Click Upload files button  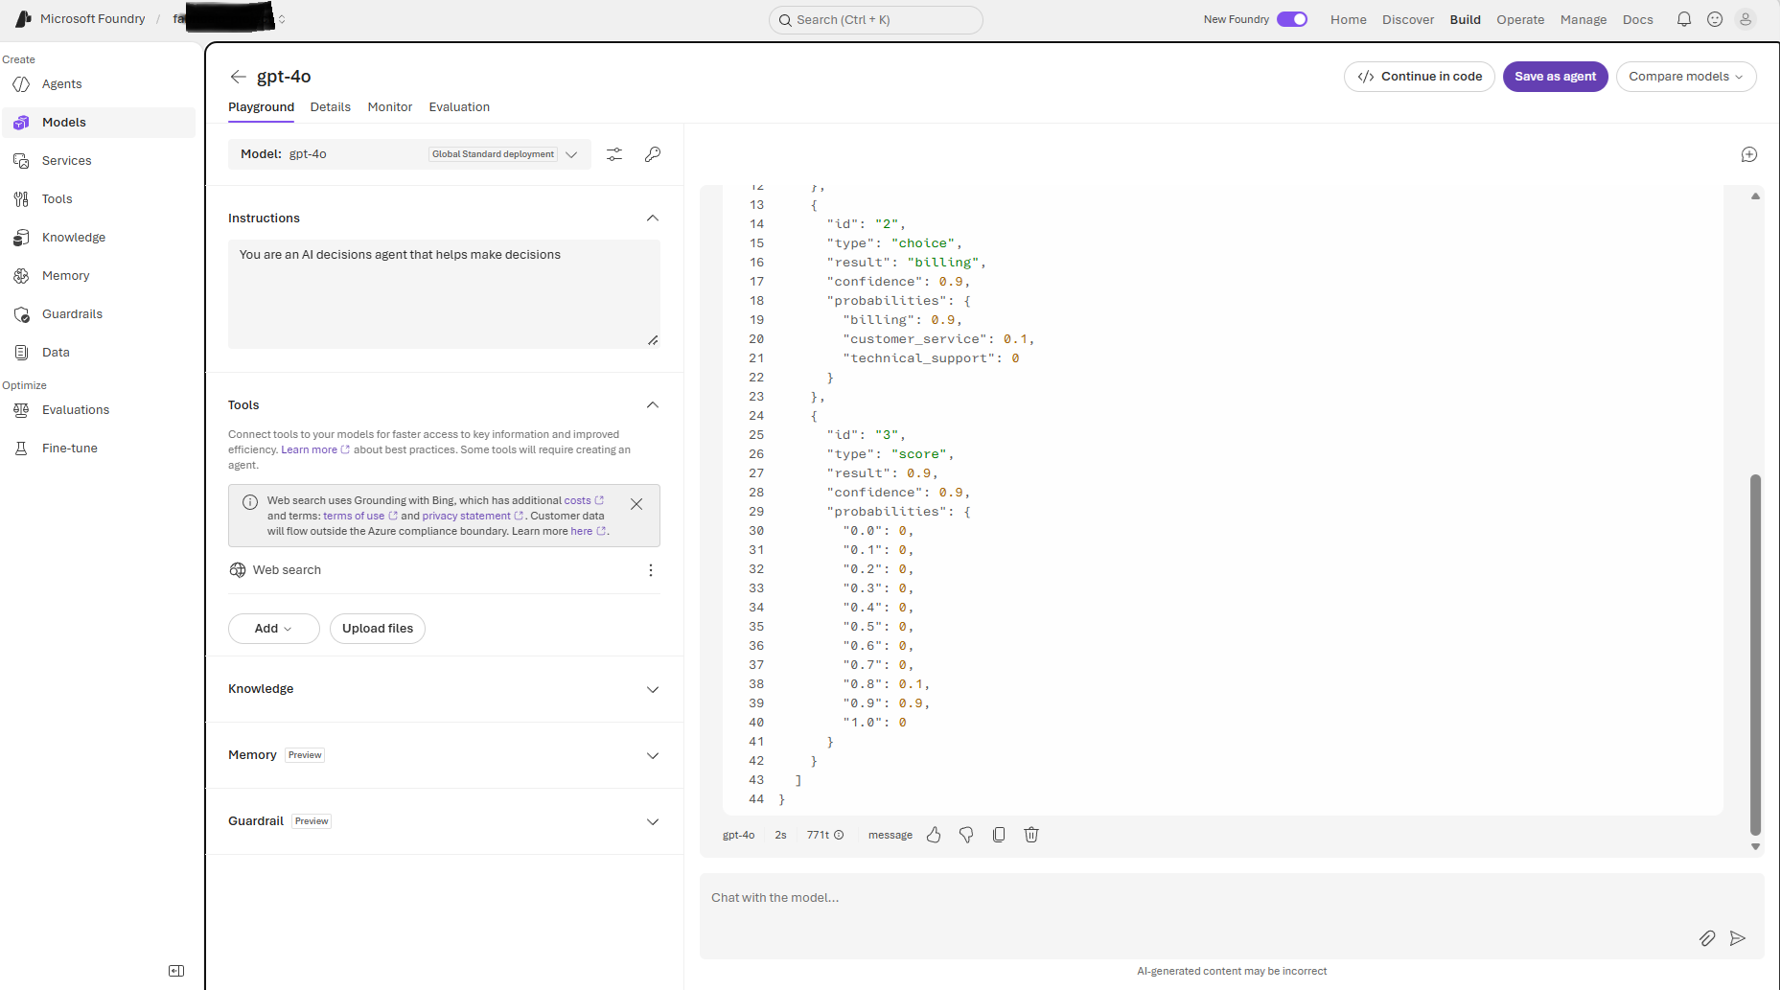pyautogui.click(x=378, y=629)
